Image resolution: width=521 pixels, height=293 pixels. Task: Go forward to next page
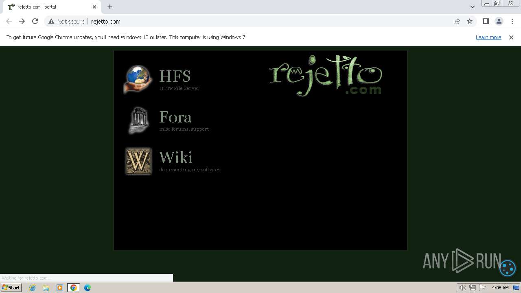[x=22, y=21]
